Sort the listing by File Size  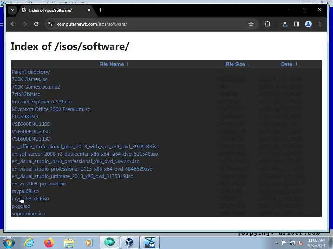tap(238, 64)
